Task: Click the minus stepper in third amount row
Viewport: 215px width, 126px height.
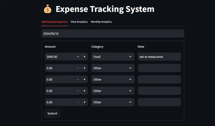Action: tap(78, 80)
